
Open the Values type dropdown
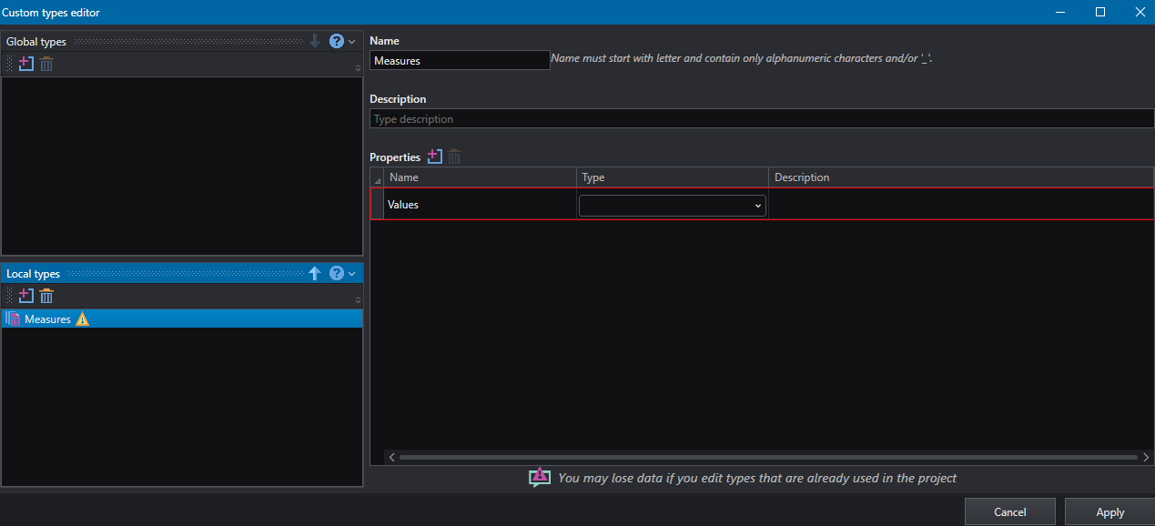[673, 206]
